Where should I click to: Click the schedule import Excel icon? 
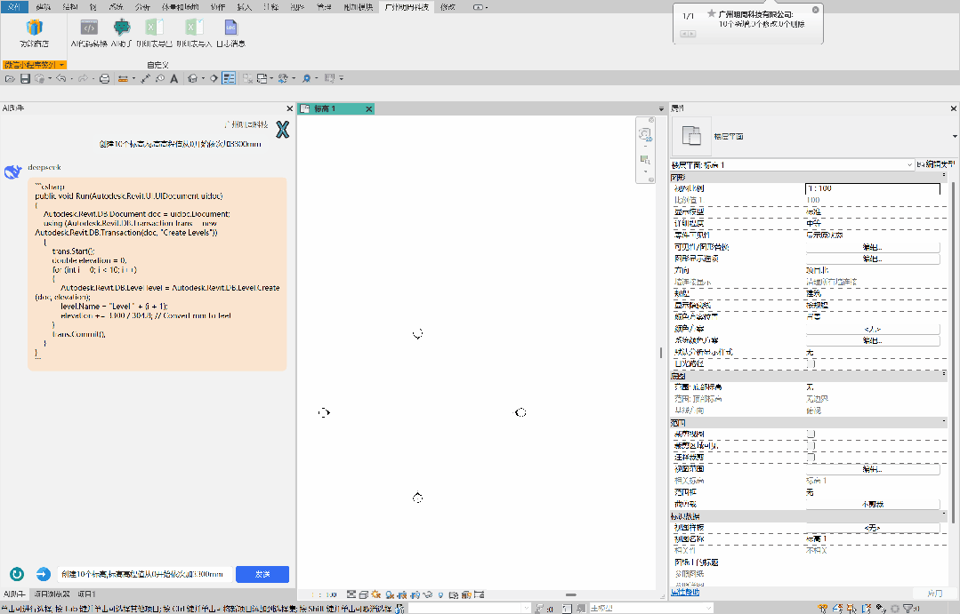(x=194, y=28)
